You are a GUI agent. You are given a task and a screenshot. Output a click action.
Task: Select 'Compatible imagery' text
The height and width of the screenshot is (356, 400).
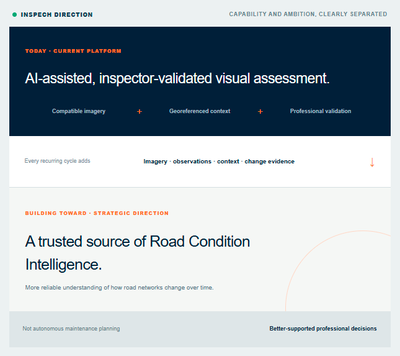coord(79,111)
